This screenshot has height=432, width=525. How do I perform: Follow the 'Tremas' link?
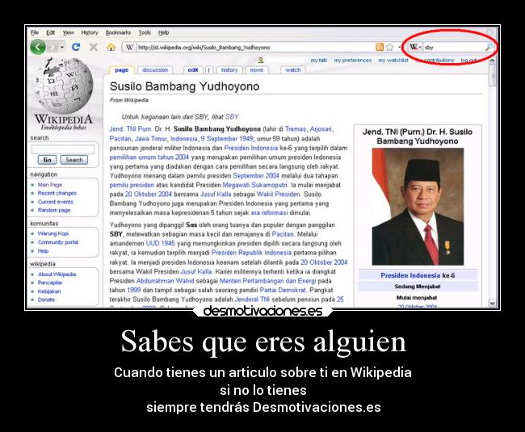click(x=296, y=129)
